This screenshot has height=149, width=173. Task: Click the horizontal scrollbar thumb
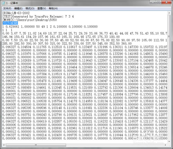tap(36, 145)
